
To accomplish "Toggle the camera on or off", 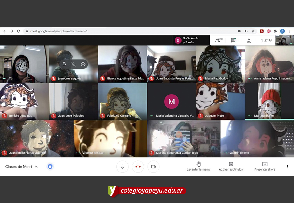I will pyautogui.click(x=153, y=167).
